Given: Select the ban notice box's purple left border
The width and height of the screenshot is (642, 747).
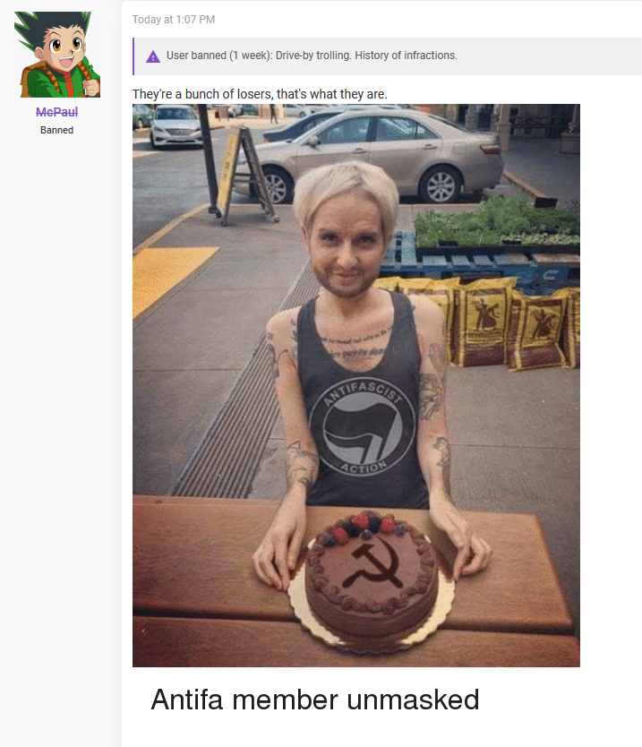Looking at the screenshot, I should pyautogui.click(x=133, y=56).
